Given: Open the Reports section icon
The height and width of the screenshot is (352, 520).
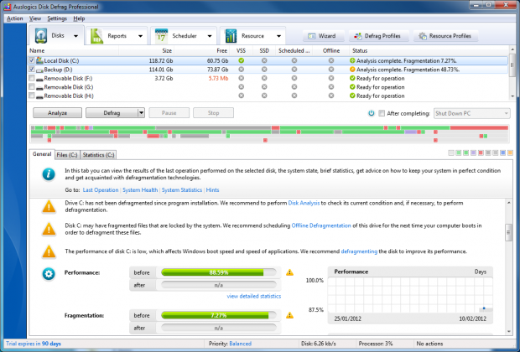Looking at the screenshot, I should click(96, 36).
